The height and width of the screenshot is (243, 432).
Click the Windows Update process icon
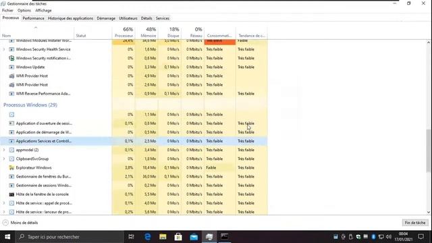tap(11, 67)
